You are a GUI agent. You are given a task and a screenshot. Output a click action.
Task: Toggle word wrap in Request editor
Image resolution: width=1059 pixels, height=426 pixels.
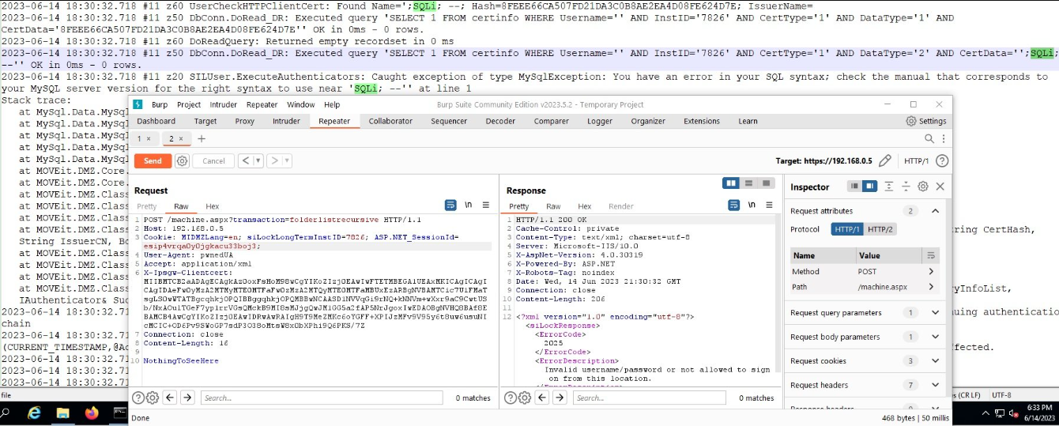450,205
